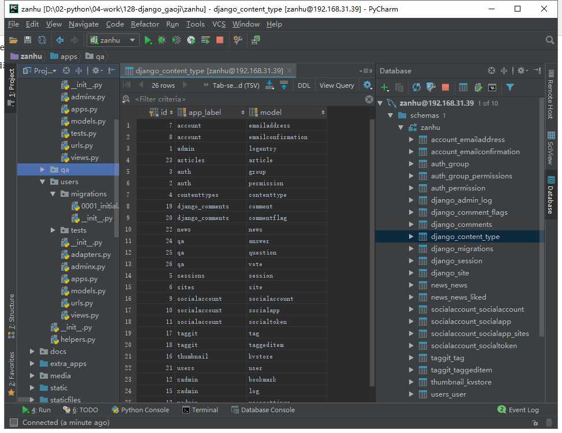The image size is (562, 433).
Task: Click the Back navigation arrow
Action: click(60, 40)
